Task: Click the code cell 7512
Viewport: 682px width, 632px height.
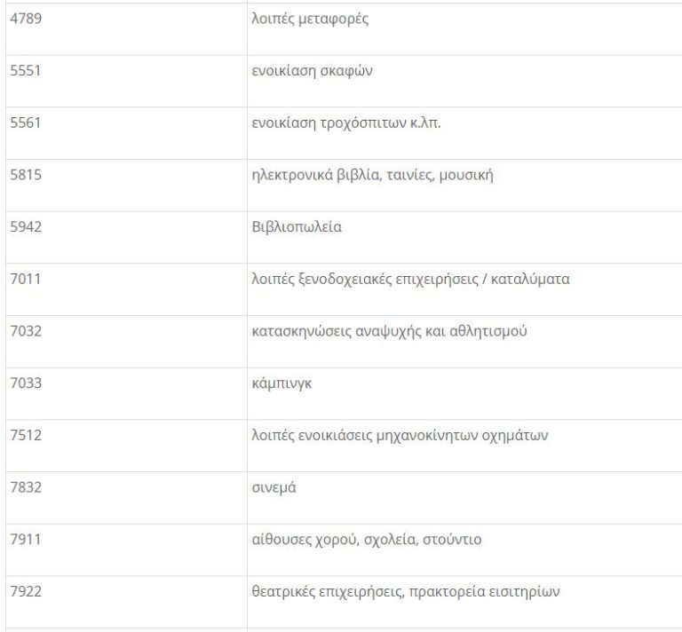Action: [x=26, y=436]
